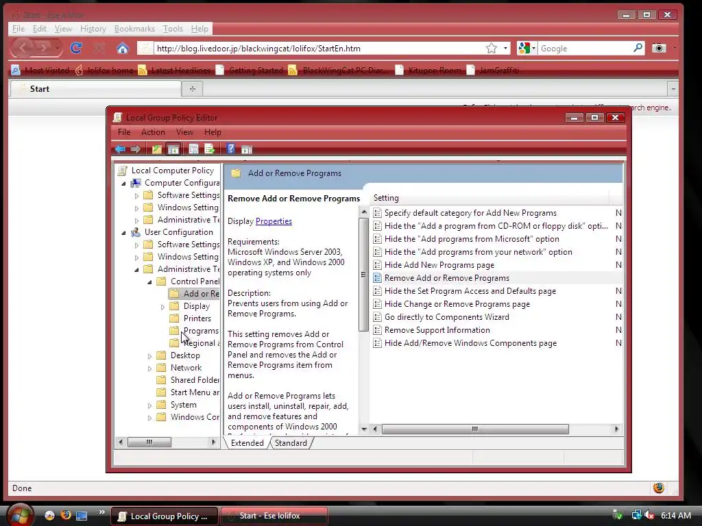This screenshot has width=702, height=526.
Task: Expand the System folder in tree
Action: coord(149,405)
